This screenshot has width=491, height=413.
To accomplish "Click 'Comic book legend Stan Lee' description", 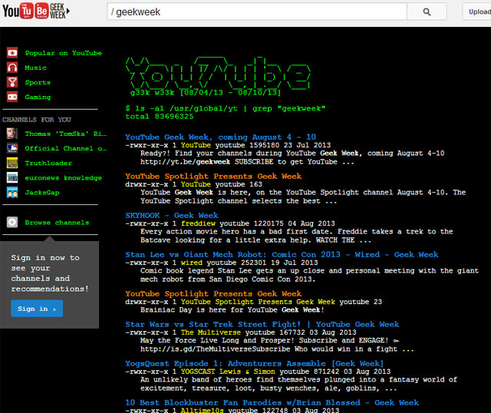I will 309,275.
